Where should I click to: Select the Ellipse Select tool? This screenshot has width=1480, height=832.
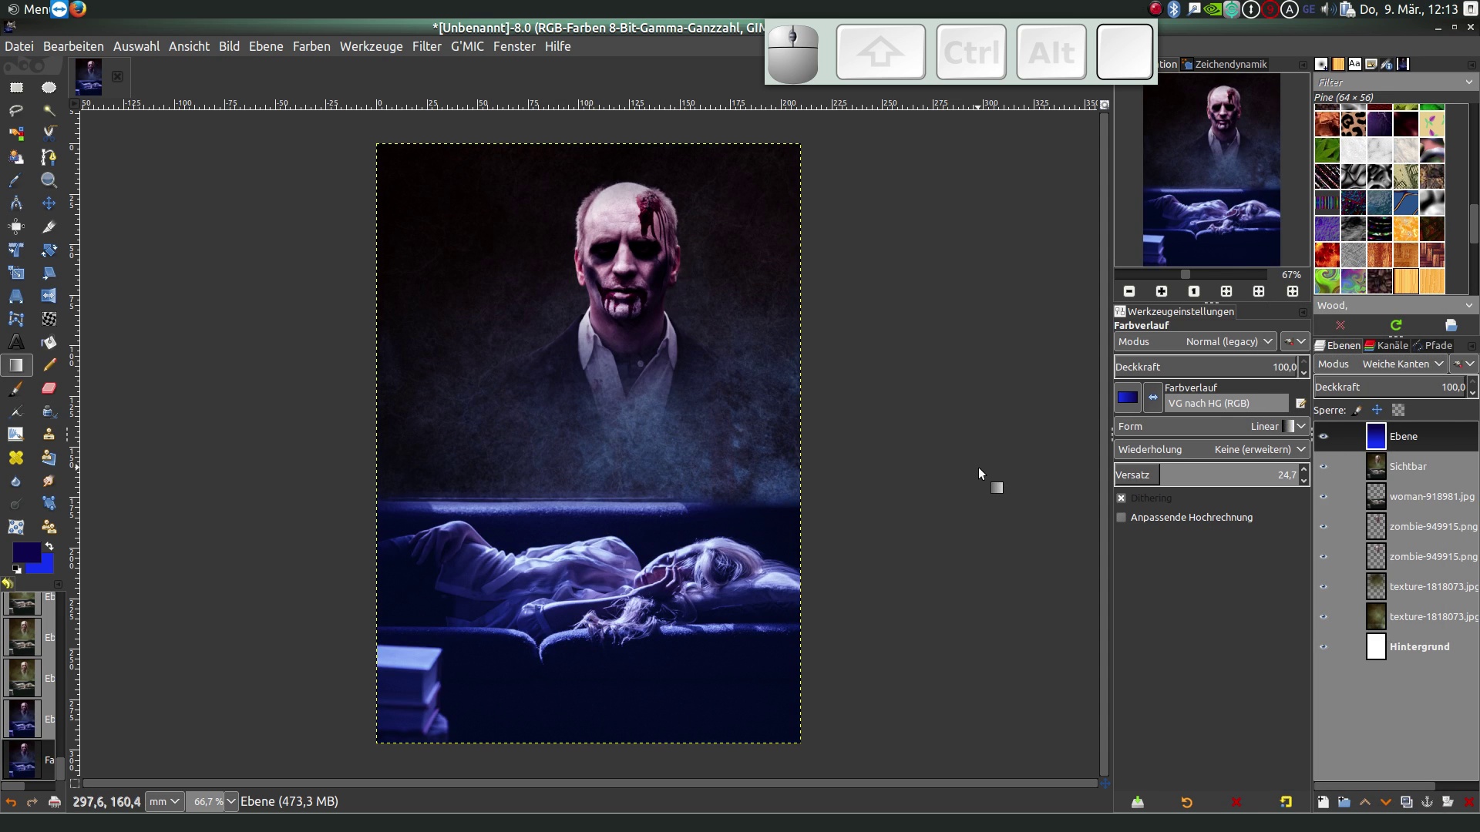click(x=49, y=87)
